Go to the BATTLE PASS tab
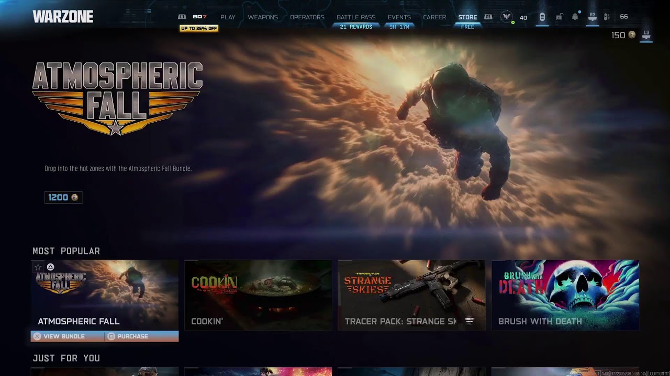670x376 pixels. click(x=356, y=17)
